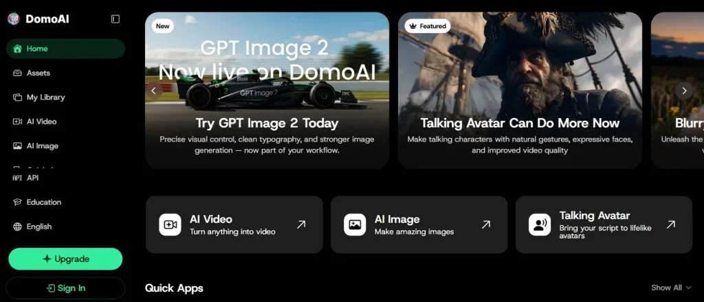
Task: Click 'Make amazing images' text
Action: click(414, 232)
